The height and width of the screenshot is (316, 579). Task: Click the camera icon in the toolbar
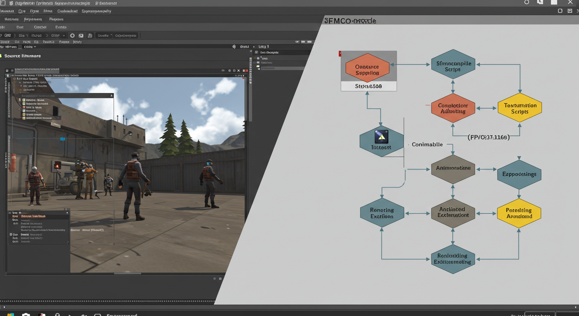pos(81,36)
